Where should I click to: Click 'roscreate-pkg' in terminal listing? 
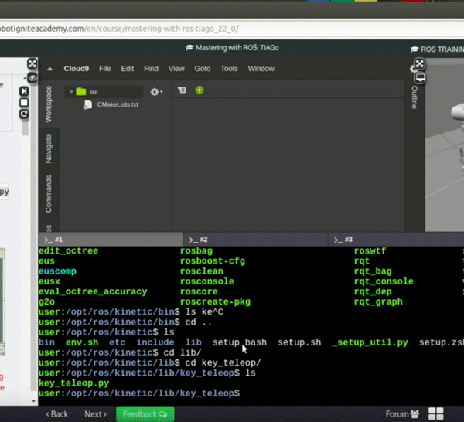tap(215, 301)
